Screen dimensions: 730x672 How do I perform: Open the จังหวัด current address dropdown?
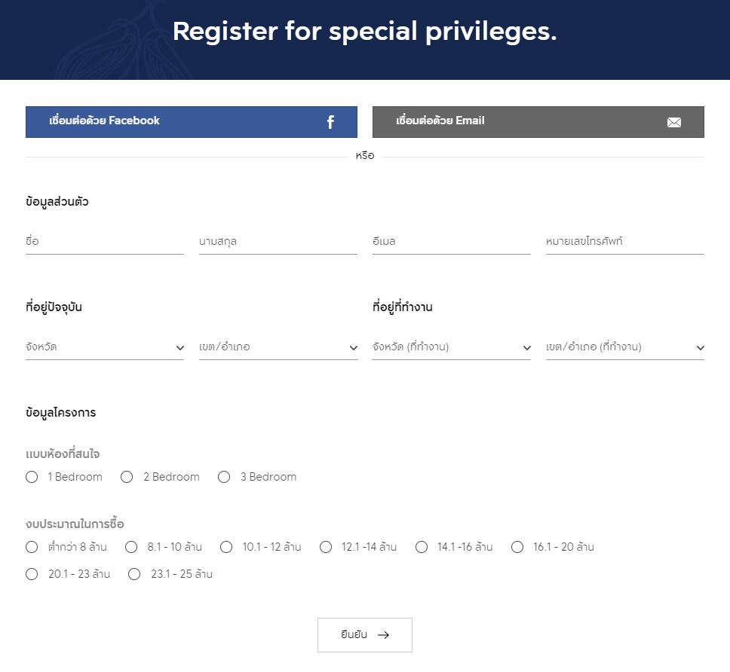(104, 347)
